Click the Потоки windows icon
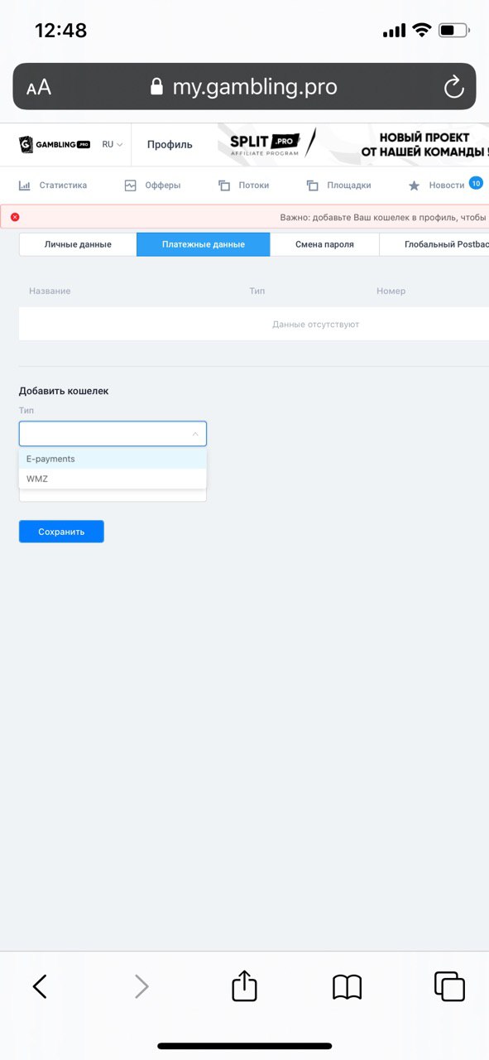 pos(224,185)
